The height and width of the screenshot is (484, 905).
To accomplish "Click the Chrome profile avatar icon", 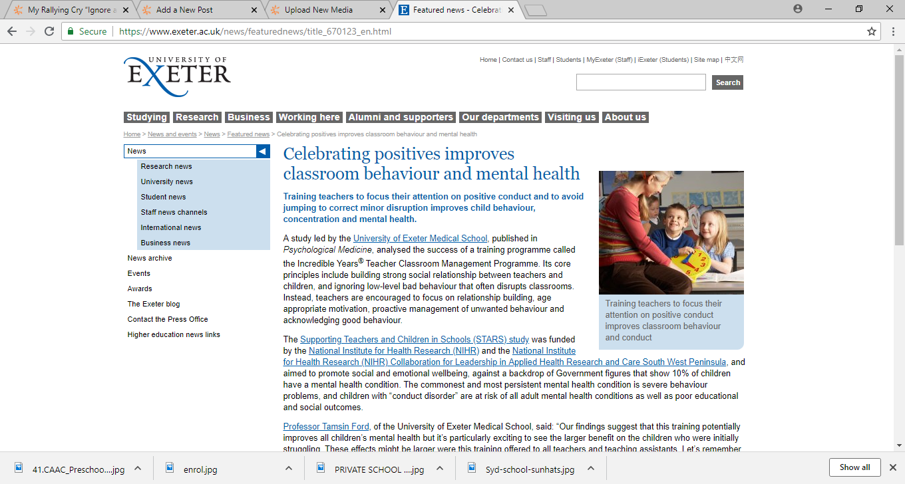I will [x=798, y=9].
